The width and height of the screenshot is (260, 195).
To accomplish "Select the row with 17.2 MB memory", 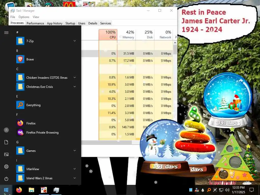I will 127,60.
